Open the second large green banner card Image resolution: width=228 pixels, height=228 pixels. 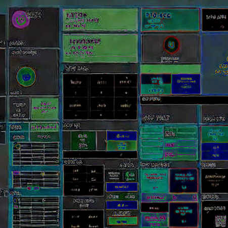(x=100, y=48)
